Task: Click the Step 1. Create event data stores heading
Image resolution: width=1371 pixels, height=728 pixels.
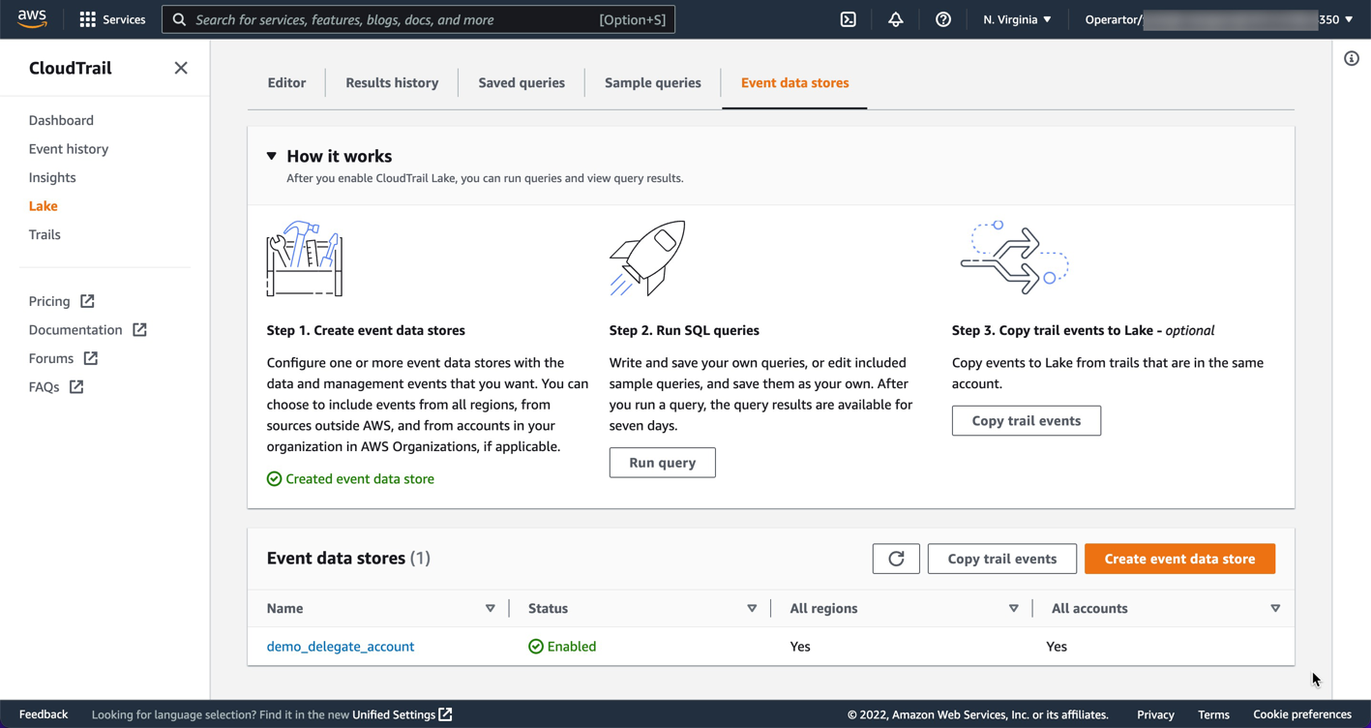Action: 366,330
